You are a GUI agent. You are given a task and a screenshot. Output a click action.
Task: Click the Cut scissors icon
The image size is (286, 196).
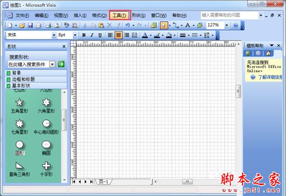click(85, 25)
